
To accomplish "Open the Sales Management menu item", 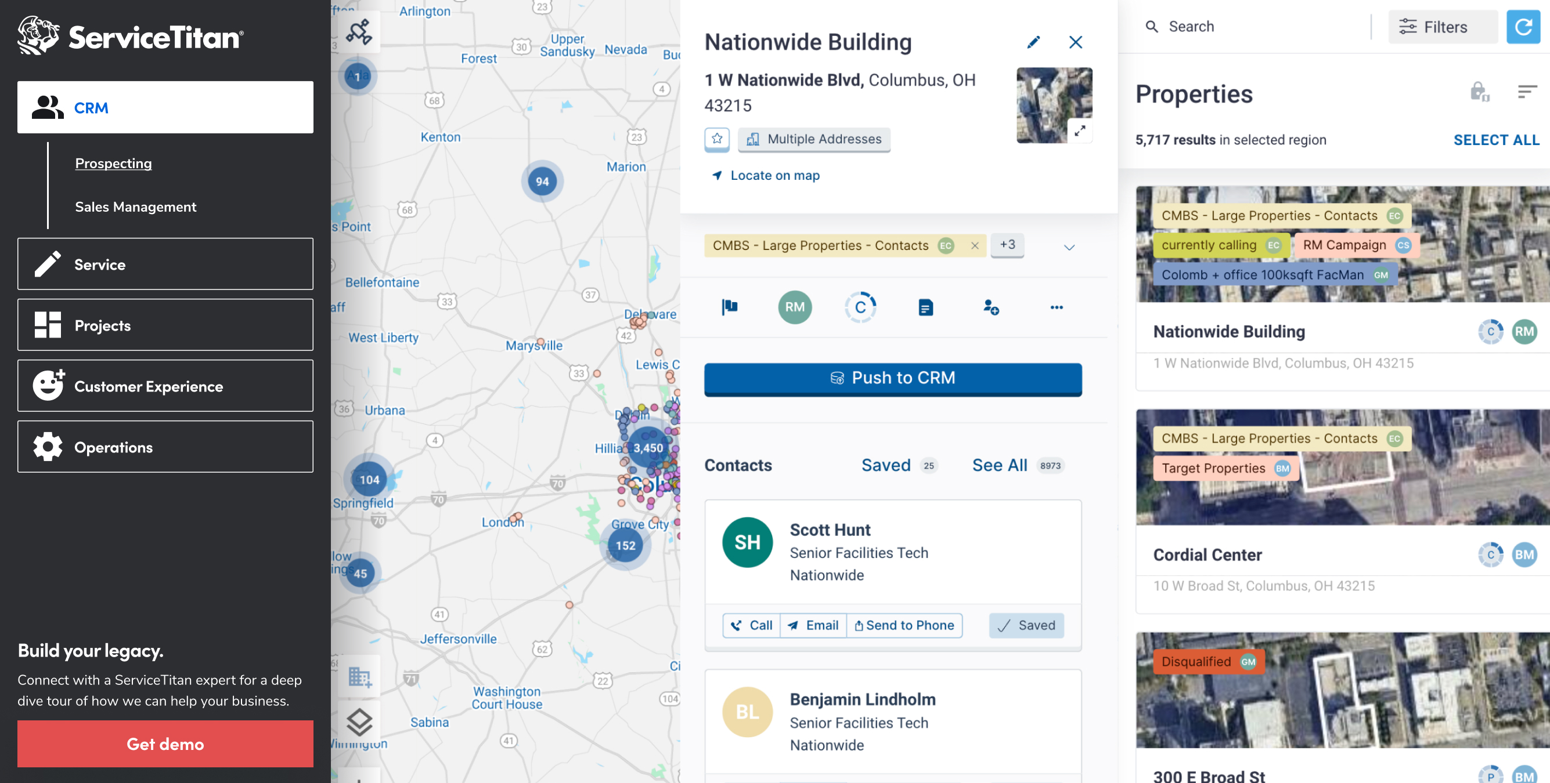I will click(135, 207).
